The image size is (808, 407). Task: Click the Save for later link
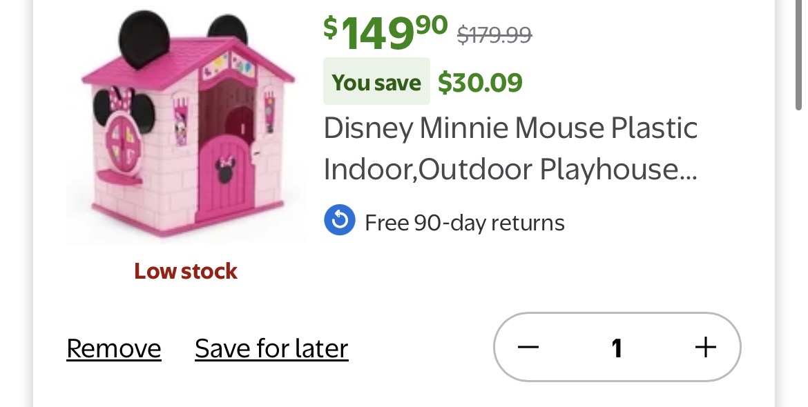271,349
